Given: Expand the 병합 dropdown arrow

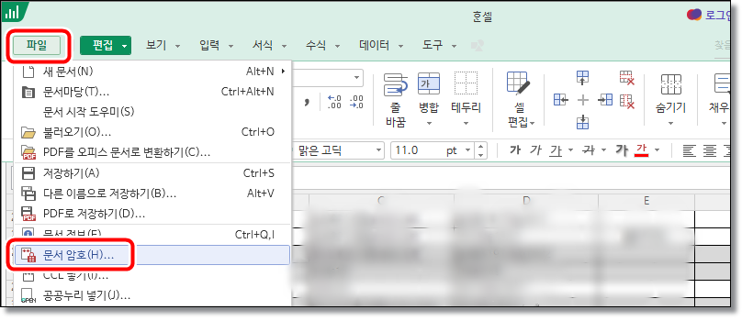Looking at the screenshot, I should tap(430, 124).
